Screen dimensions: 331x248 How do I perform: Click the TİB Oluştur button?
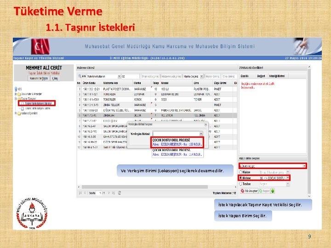point(249,191)
